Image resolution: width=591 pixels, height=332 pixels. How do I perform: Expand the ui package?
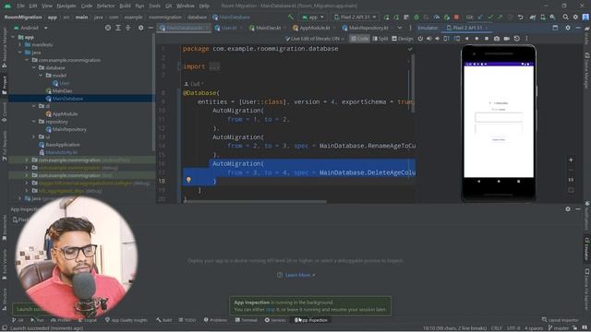pyautogui.click(x=34, y=137)
